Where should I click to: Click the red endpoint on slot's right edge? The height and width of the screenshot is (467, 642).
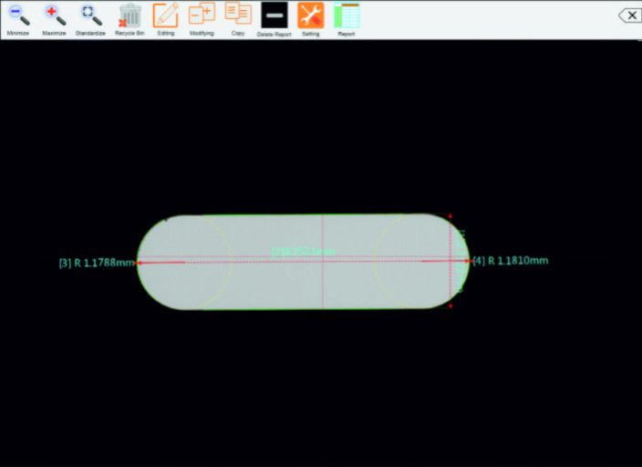(469, 261)
